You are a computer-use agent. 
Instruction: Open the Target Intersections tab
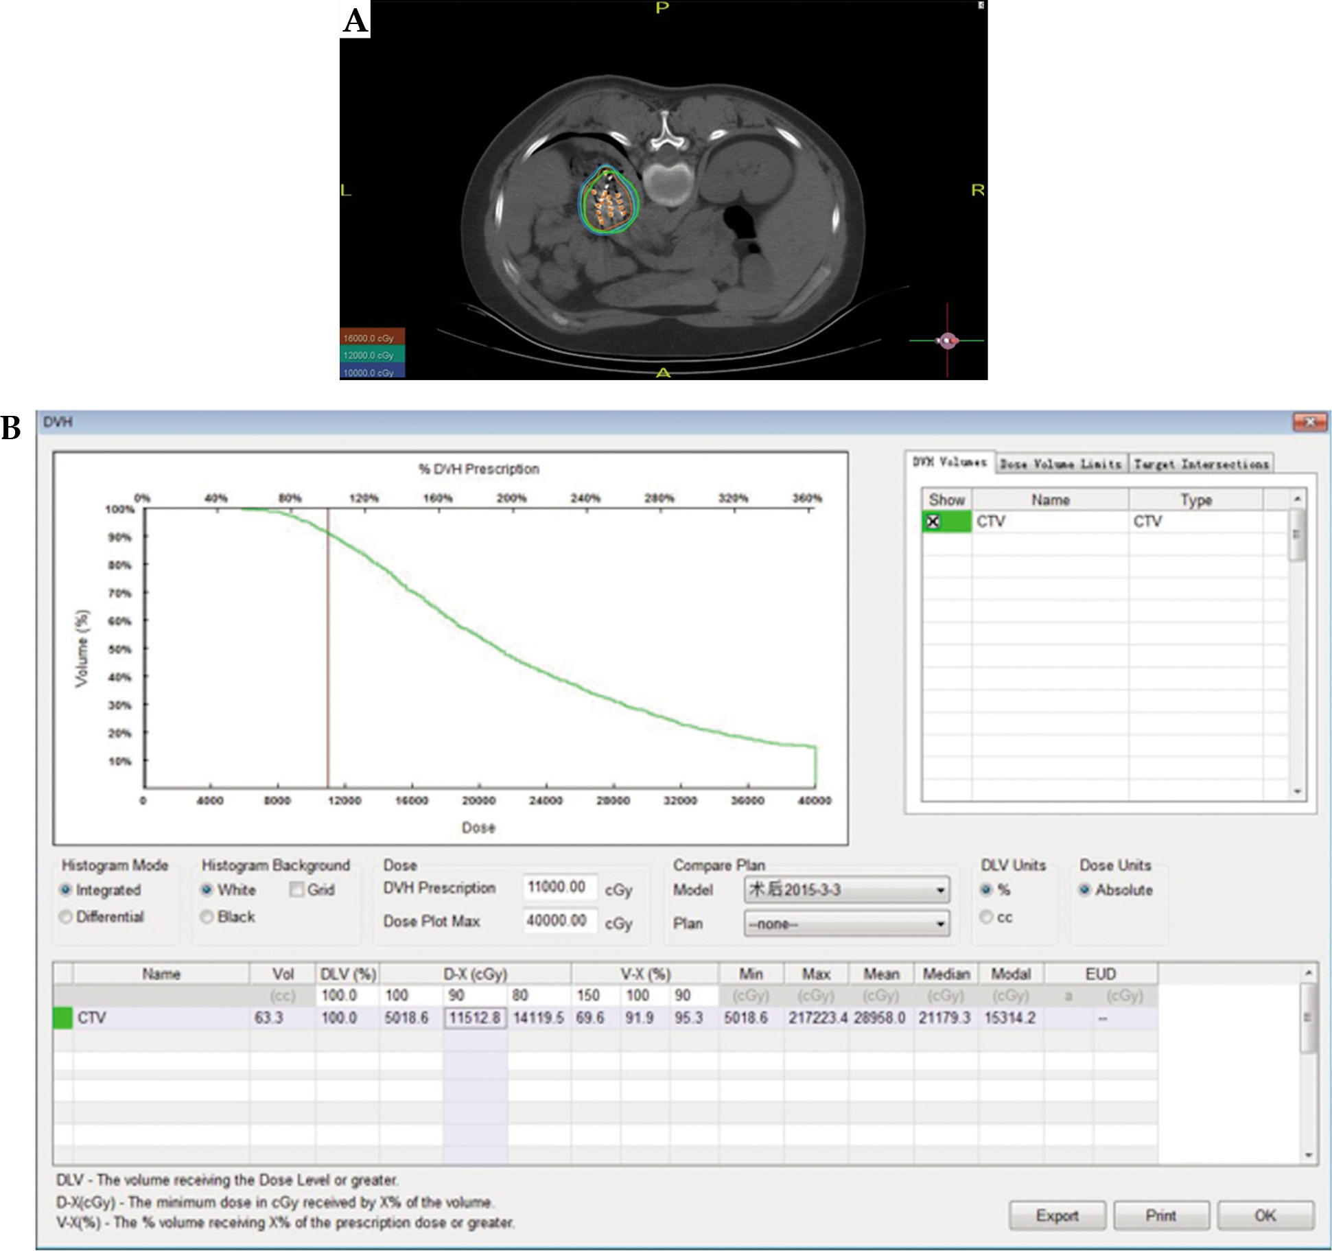[1201, 464]
